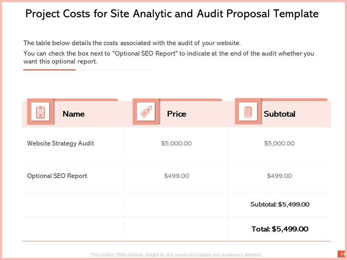Select the Website Strategy Audit row label
This screenshot has height=260, width=347.
pyautogui.click(x=60, y=143)
